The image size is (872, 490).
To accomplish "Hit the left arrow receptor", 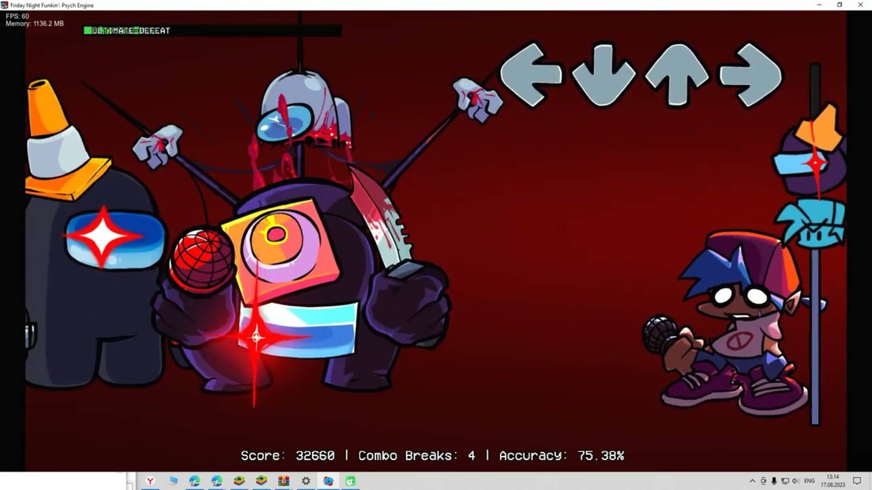I will pyautogui.click(x=531, y=75).
